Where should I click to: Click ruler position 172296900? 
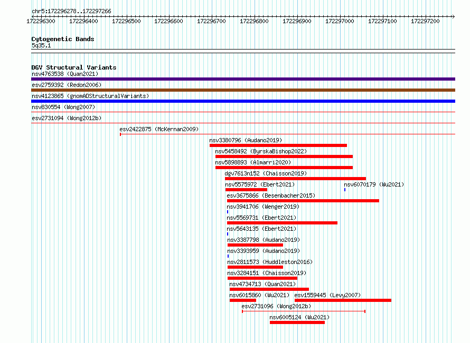point(297,21)
